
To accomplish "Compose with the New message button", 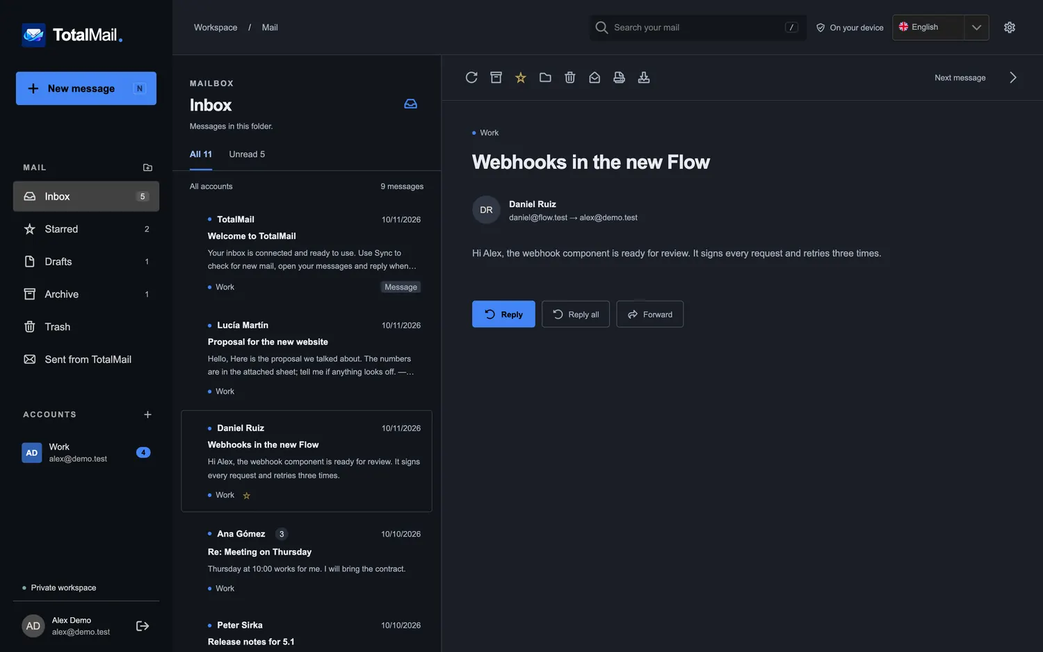I will tap(86, 88).
